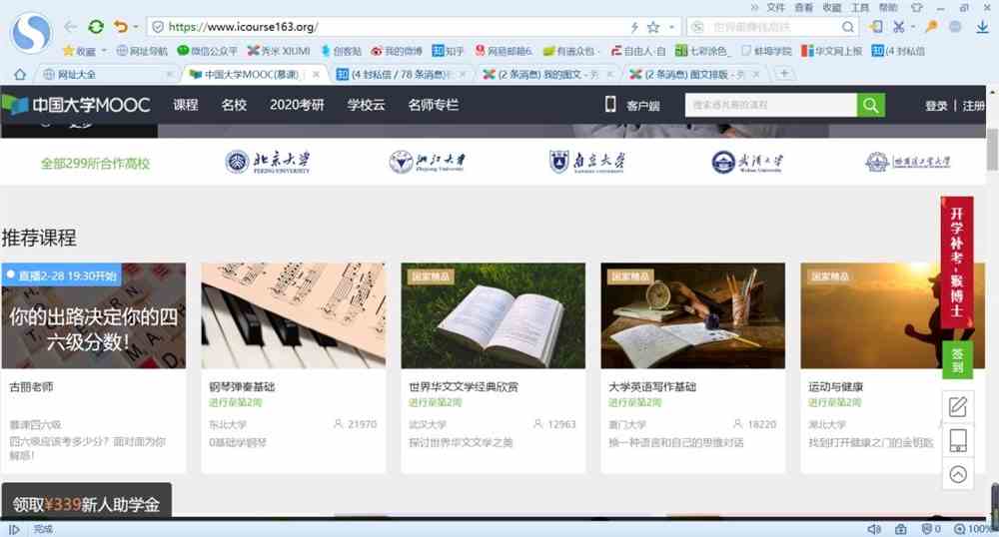Open the 知乎 bookmark
The height and width of the screenshot is (537, 999).
click(448, 51)
